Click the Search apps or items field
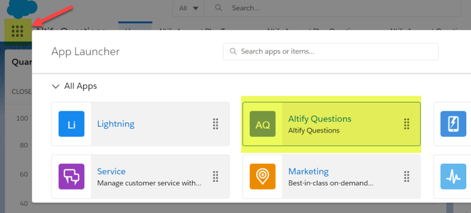 point(330,51)
